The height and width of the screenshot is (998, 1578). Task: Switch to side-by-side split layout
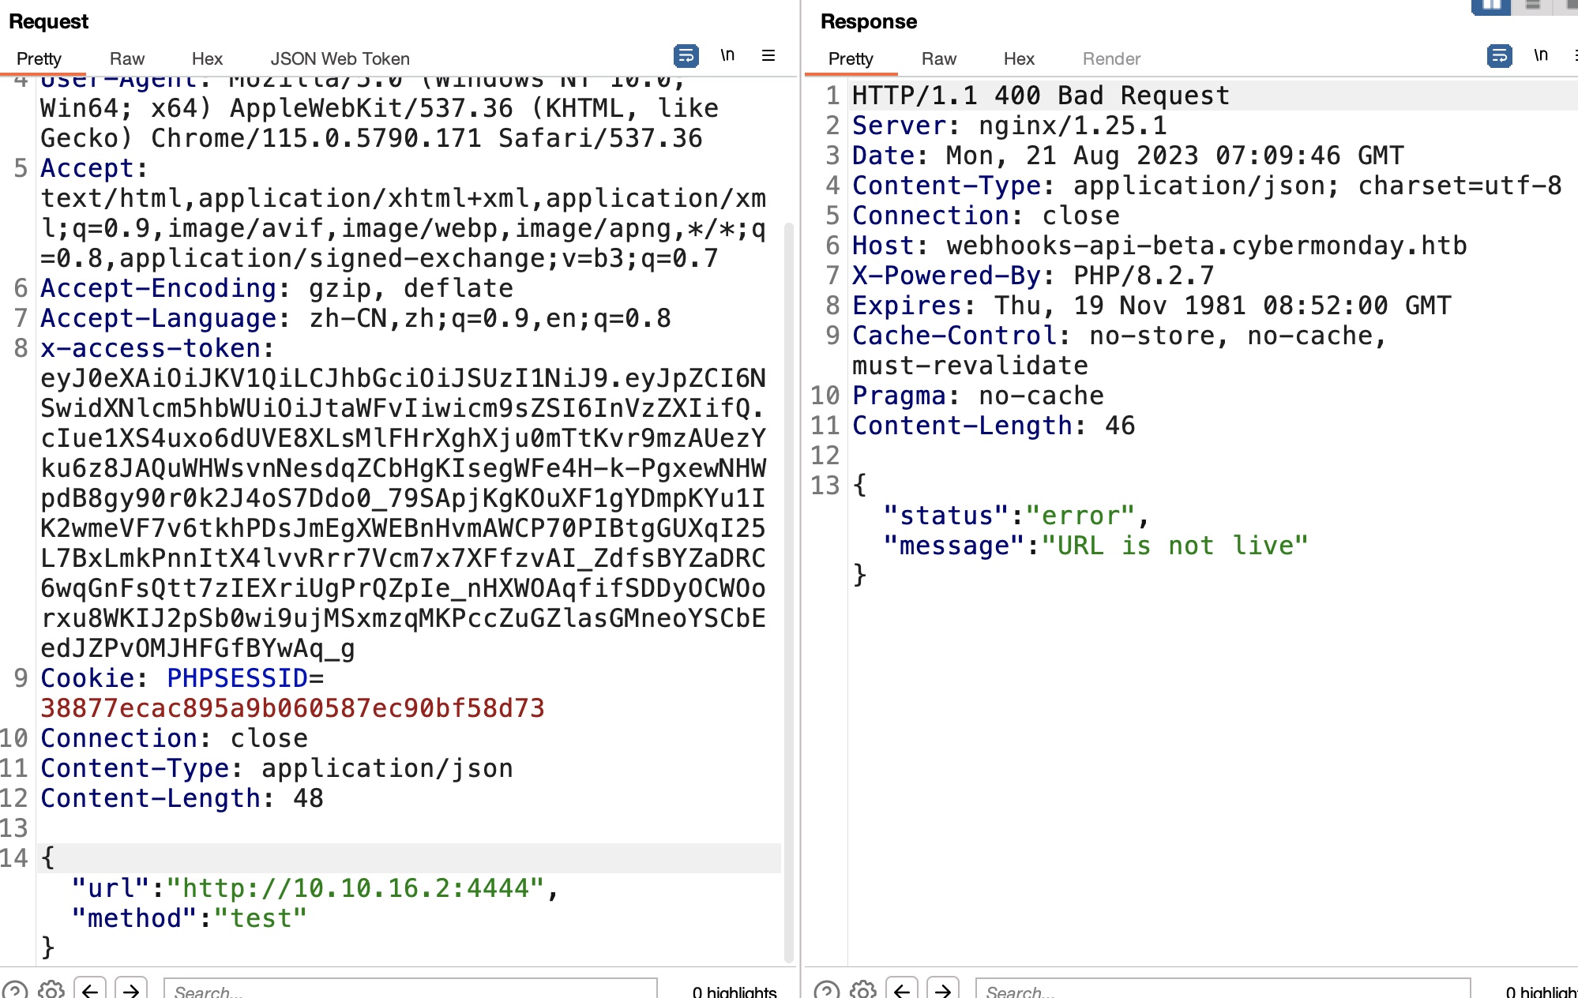tap(1490, 6)
